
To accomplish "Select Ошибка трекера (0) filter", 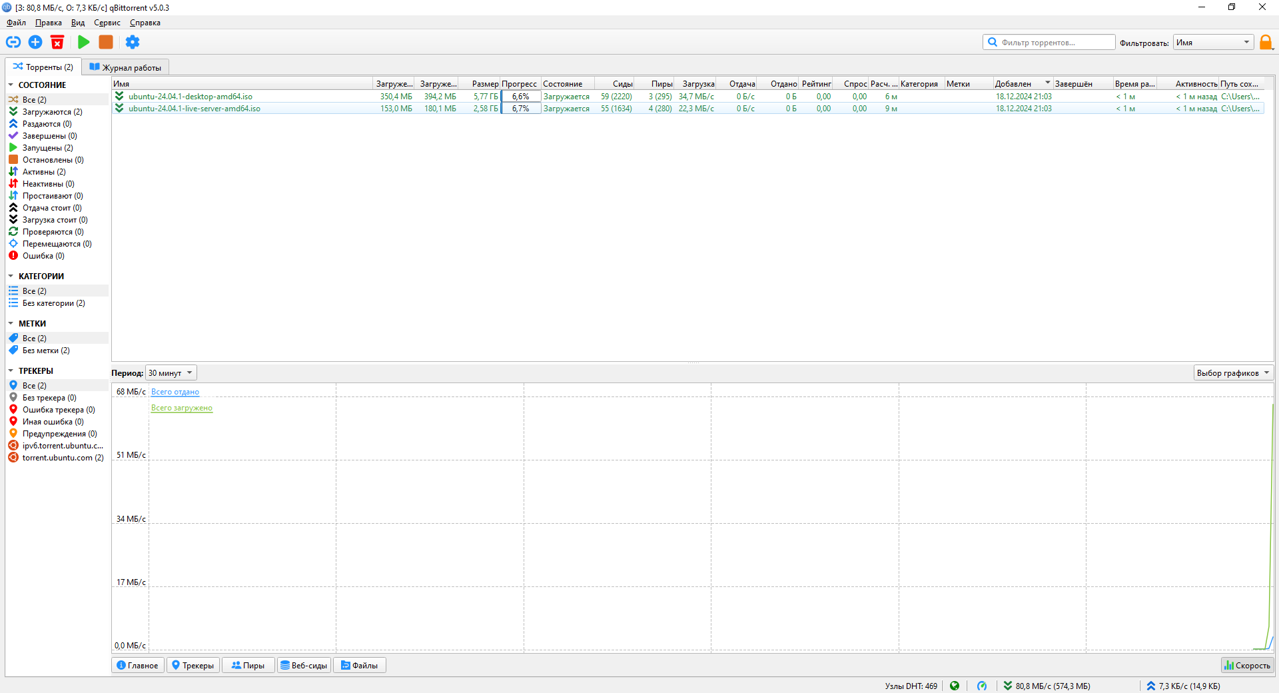I will tap(59, 410).
